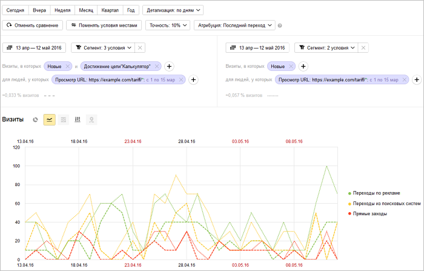Remove "Новые" filter chip in left segment

point(67,66)
